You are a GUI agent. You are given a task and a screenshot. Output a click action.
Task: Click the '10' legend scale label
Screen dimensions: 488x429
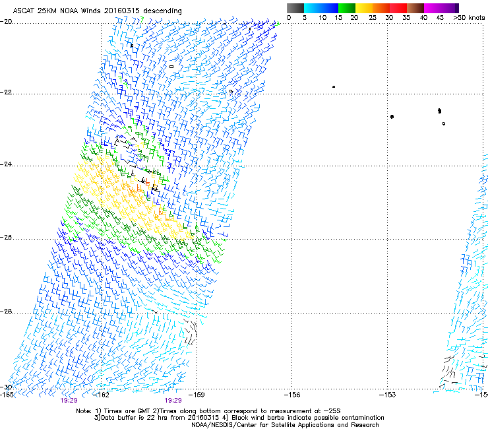(322, 18)
